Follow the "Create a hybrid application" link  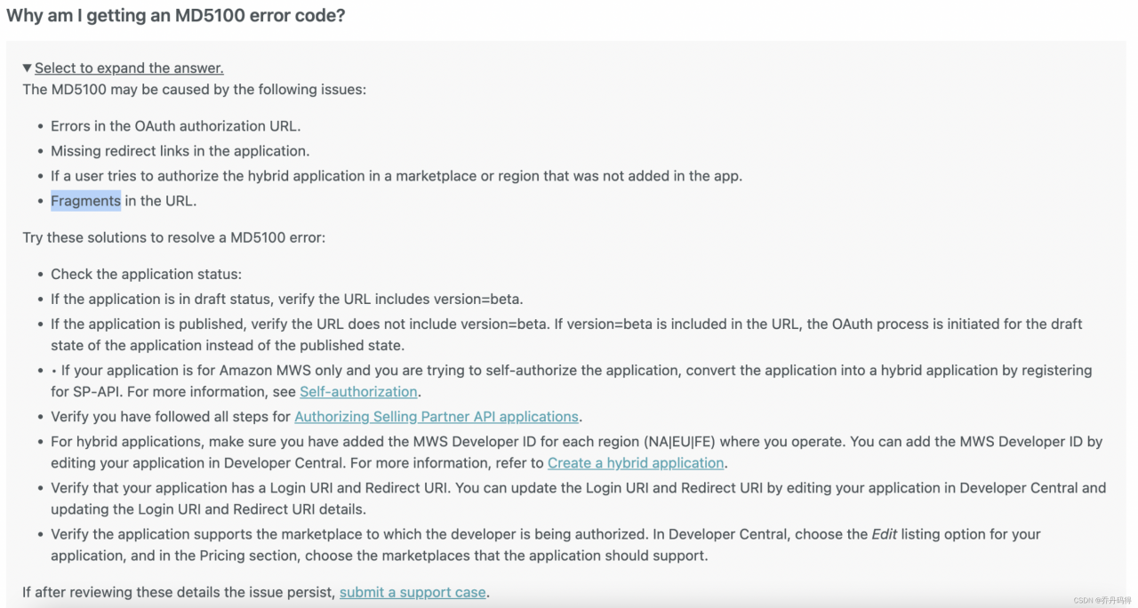click(636, 463)
